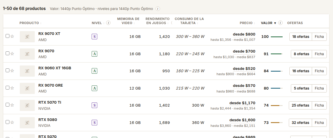Open Ficha for RX 9070 XT

319,37
